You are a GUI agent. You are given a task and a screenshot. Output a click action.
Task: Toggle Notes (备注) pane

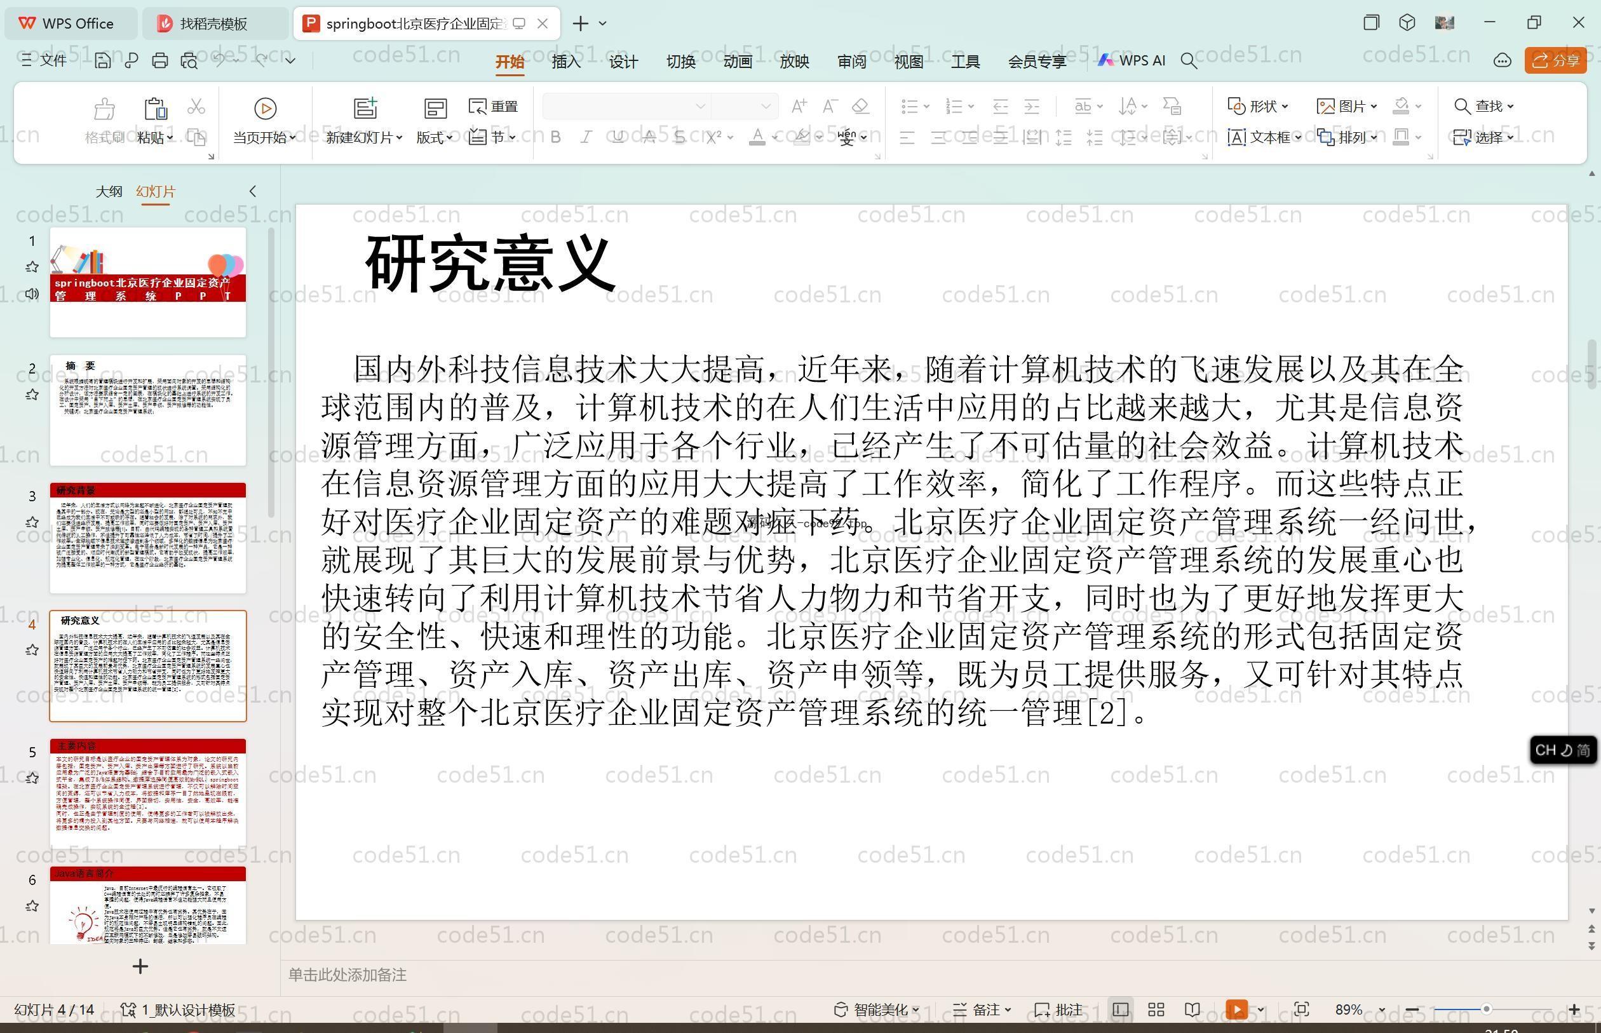click(982, 1009)
